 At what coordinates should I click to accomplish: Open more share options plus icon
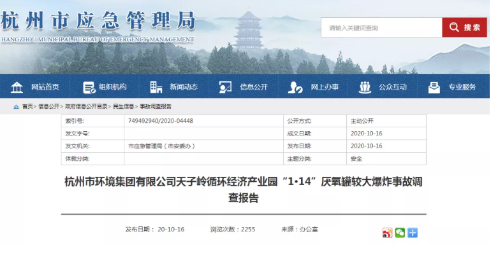pos(413,233)
